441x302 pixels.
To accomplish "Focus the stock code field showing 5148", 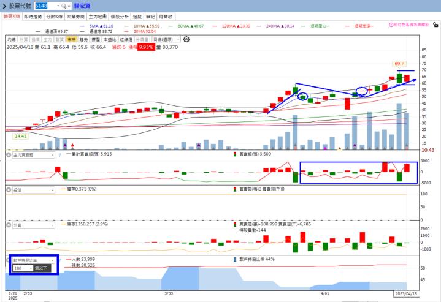I will point(45,6).
